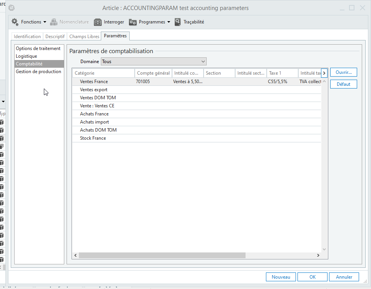Select the Ventes export row
This screenshot has width=371, height=289.
(x=197, y=90)
